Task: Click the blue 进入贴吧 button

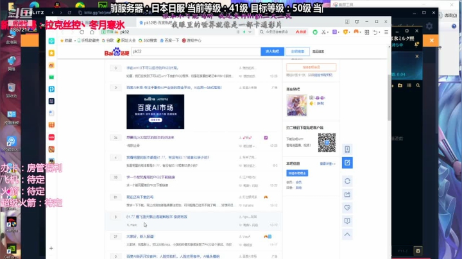Action: coord(272,51)
